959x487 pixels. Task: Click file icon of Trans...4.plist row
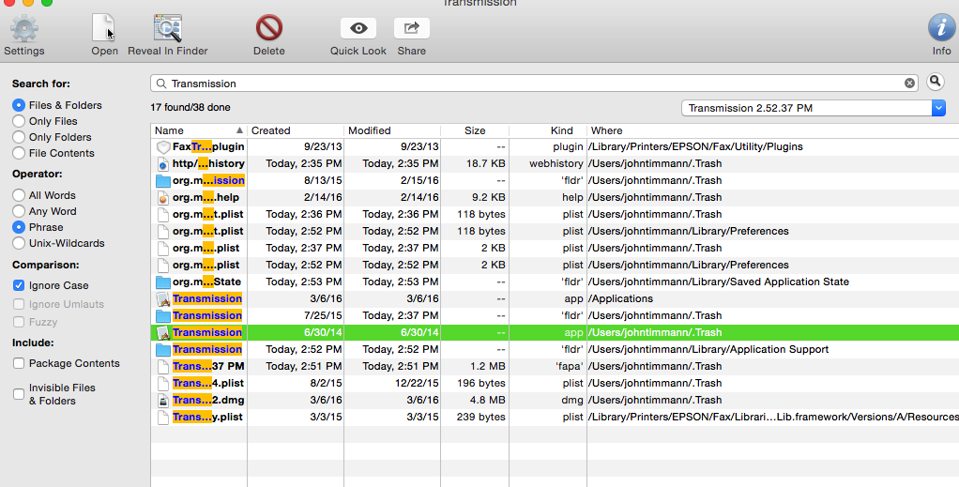click(162, 384)
